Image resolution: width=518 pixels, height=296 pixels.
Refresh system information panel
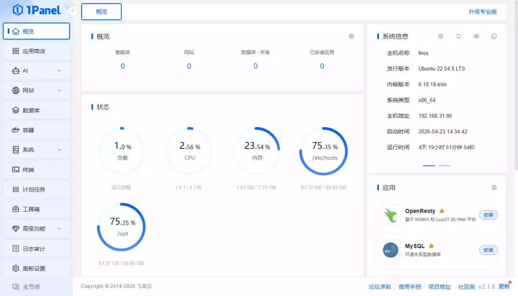coord(459,36)
